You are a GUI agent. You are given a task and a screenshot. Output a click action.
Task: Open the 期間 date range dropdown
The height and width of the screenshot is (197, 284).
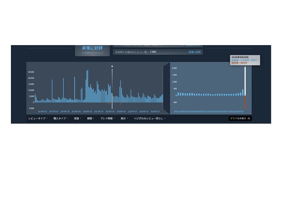(x=90, y=119)
